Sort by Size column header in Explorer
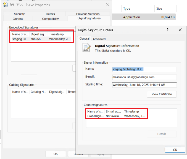Viewport: 187px width, 159px height. [x=159, y=9]
